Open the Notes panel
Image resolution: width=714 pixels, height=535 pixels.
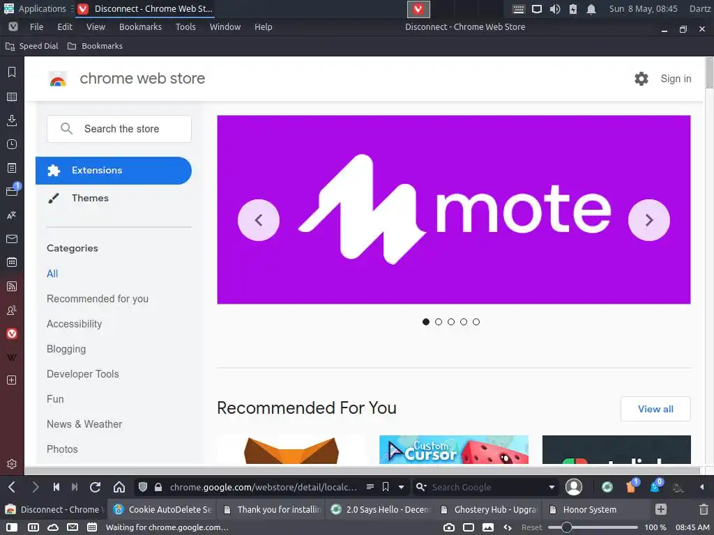(12, 168)
